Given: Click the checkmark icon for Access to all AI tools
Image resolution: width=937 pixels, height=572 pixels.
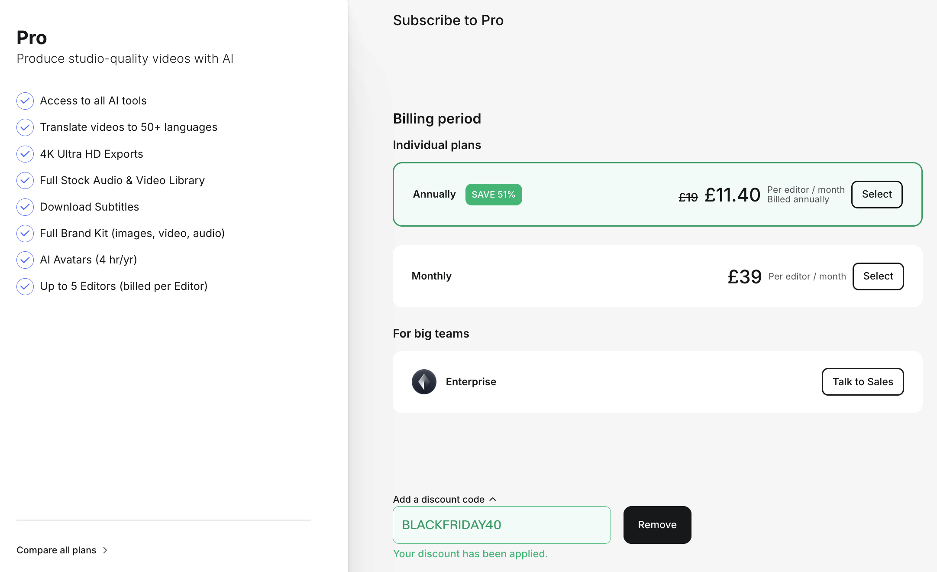Looking at the screenshot, I should [25, 101].
